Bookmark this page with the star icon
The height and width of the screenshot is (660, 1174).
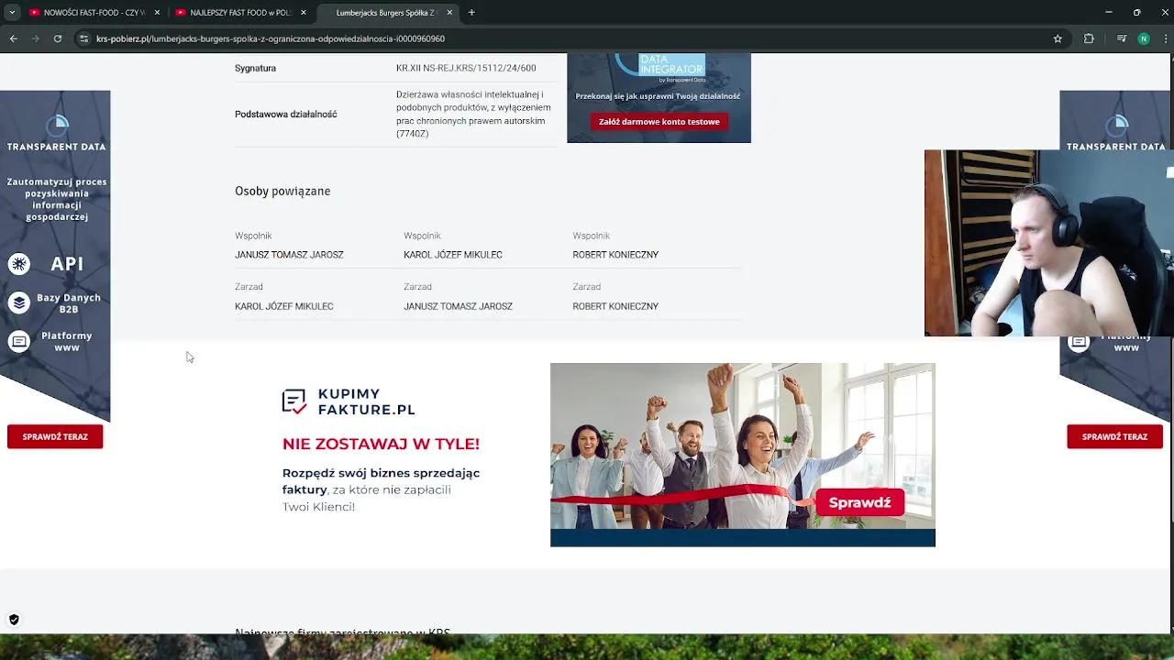(x=1058, y=38)
